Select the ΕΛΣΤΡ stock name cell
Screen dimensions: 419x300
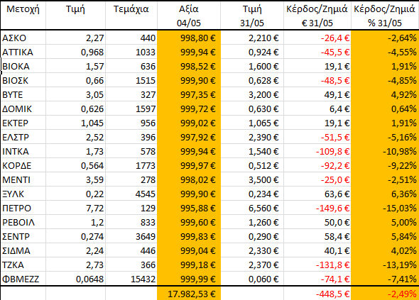pos(23,137)
